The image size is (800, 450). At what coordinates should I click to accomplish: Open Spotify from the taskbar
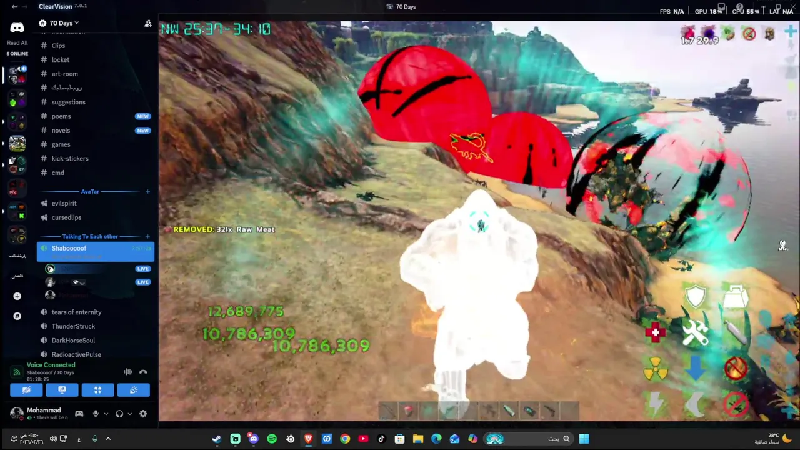point(272,439)
